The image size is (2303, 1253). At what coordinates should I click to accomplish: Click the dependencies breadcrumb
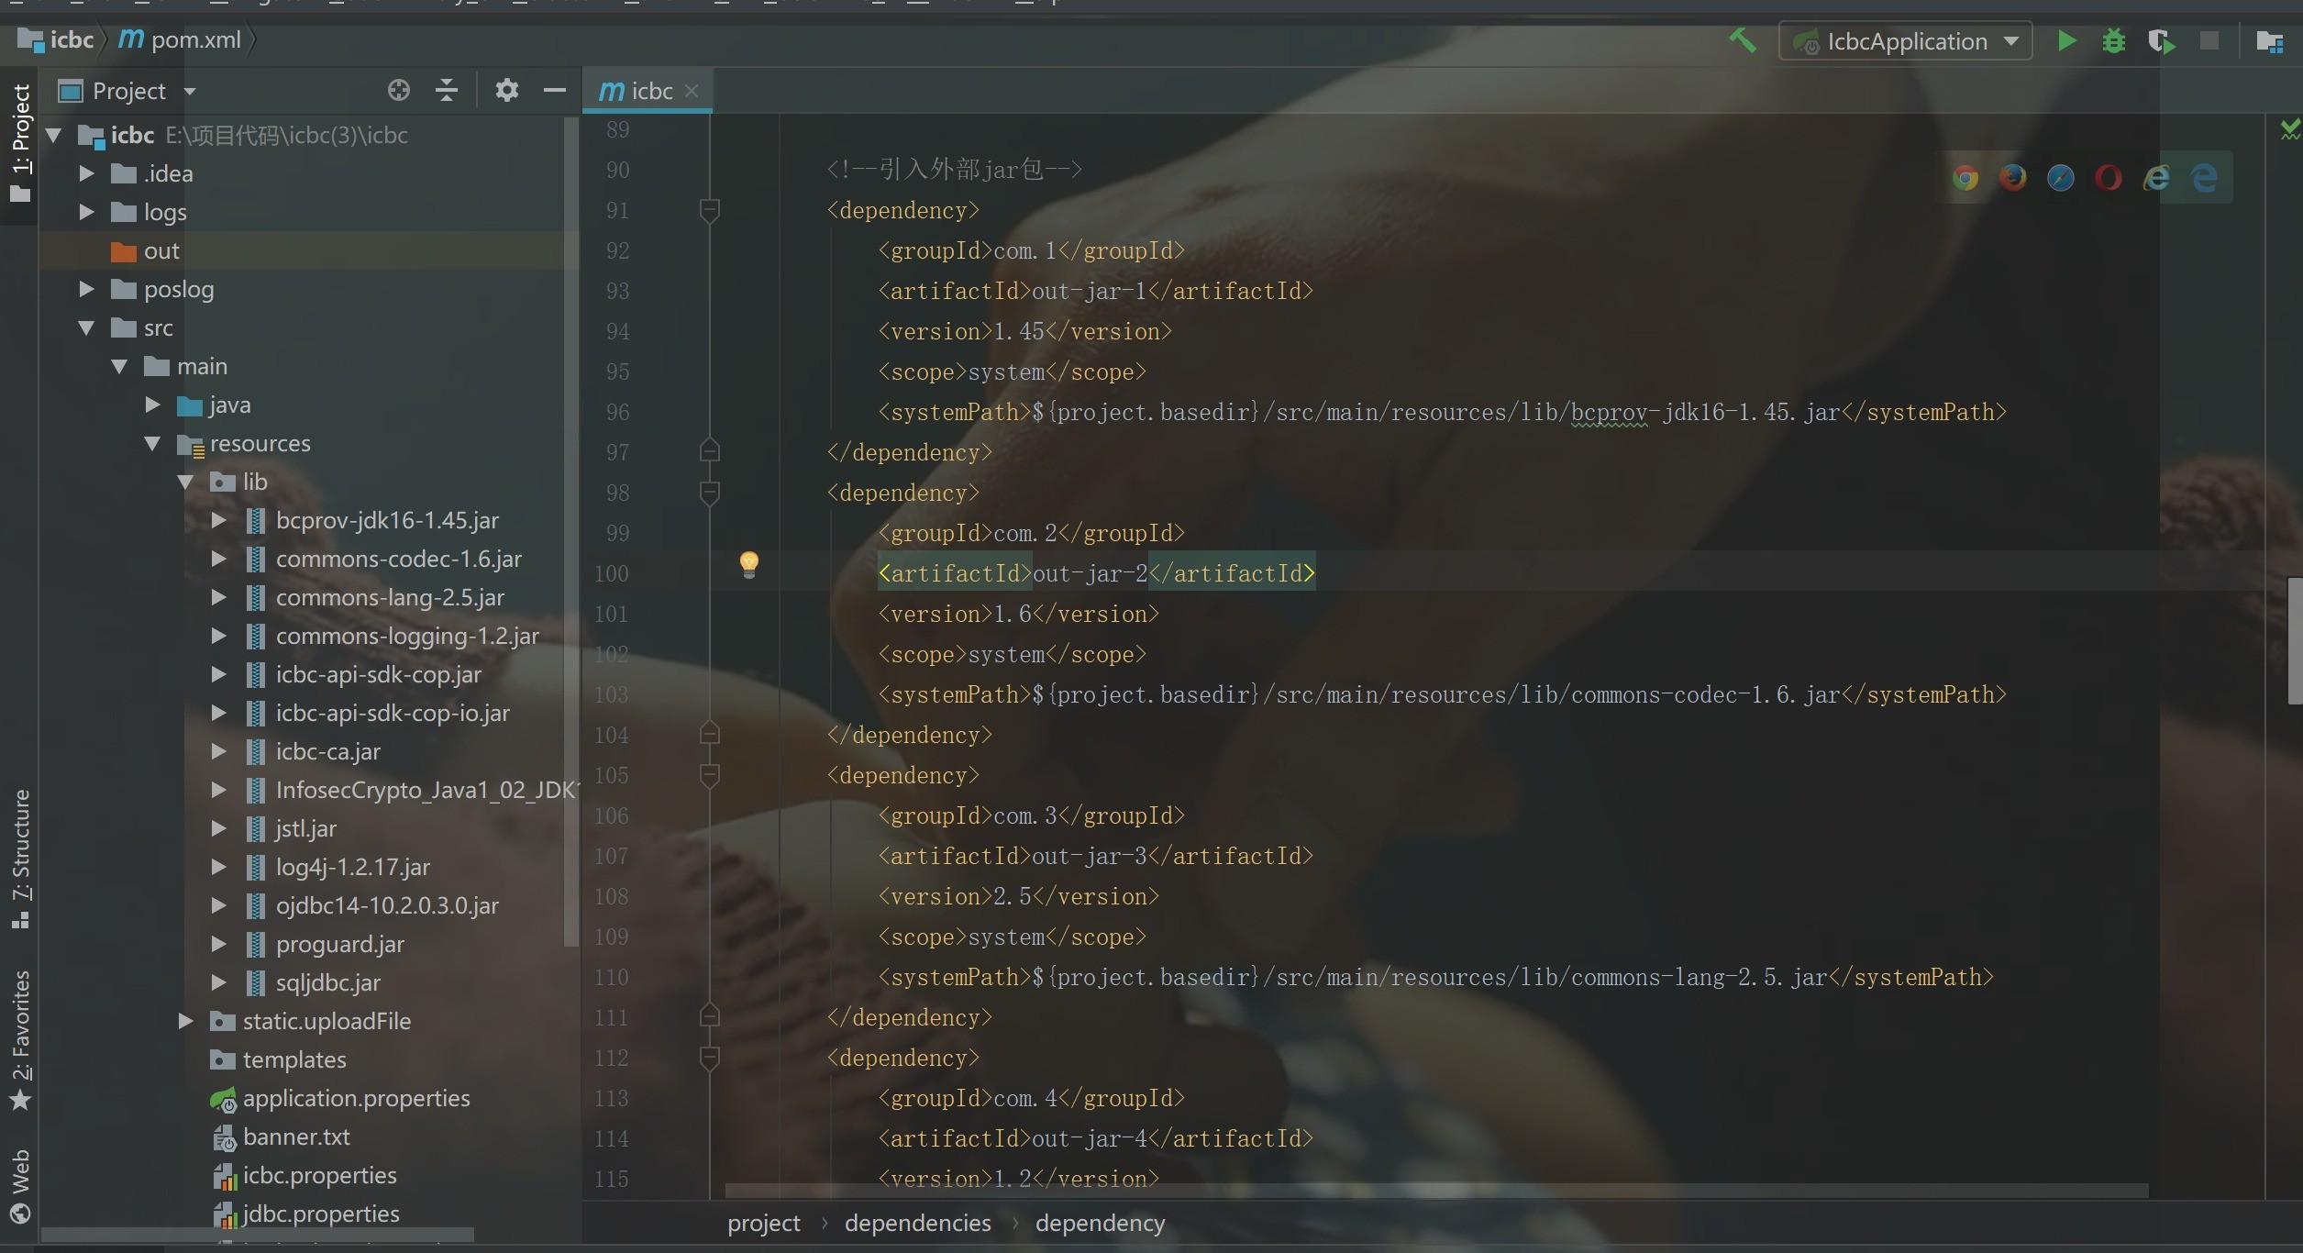pyautogui.click(x=917, y=1223)
